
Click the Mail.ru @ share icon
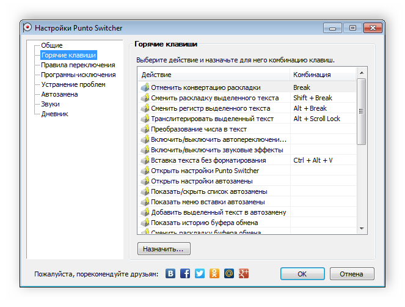pyautogui.click(x=229, y=273)
